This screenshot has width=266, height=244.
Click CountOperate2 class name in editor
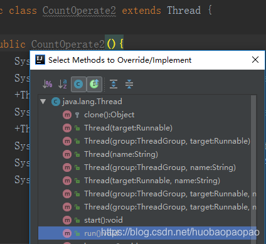79,11
